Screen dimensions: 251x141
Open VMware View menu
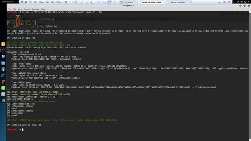tap(41, 2)
